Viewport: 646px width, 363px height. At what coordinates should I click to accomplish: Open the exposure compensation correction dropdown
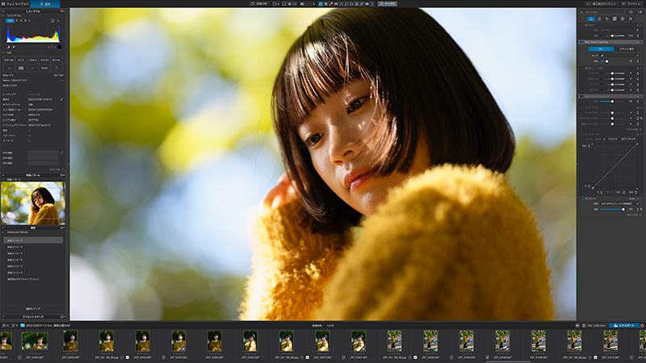click(x=619, y=30)
